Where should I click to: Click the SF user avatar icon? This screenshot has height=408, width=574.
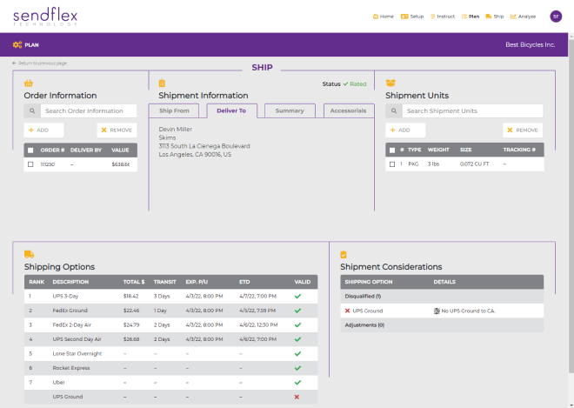[x=556, y=17]
